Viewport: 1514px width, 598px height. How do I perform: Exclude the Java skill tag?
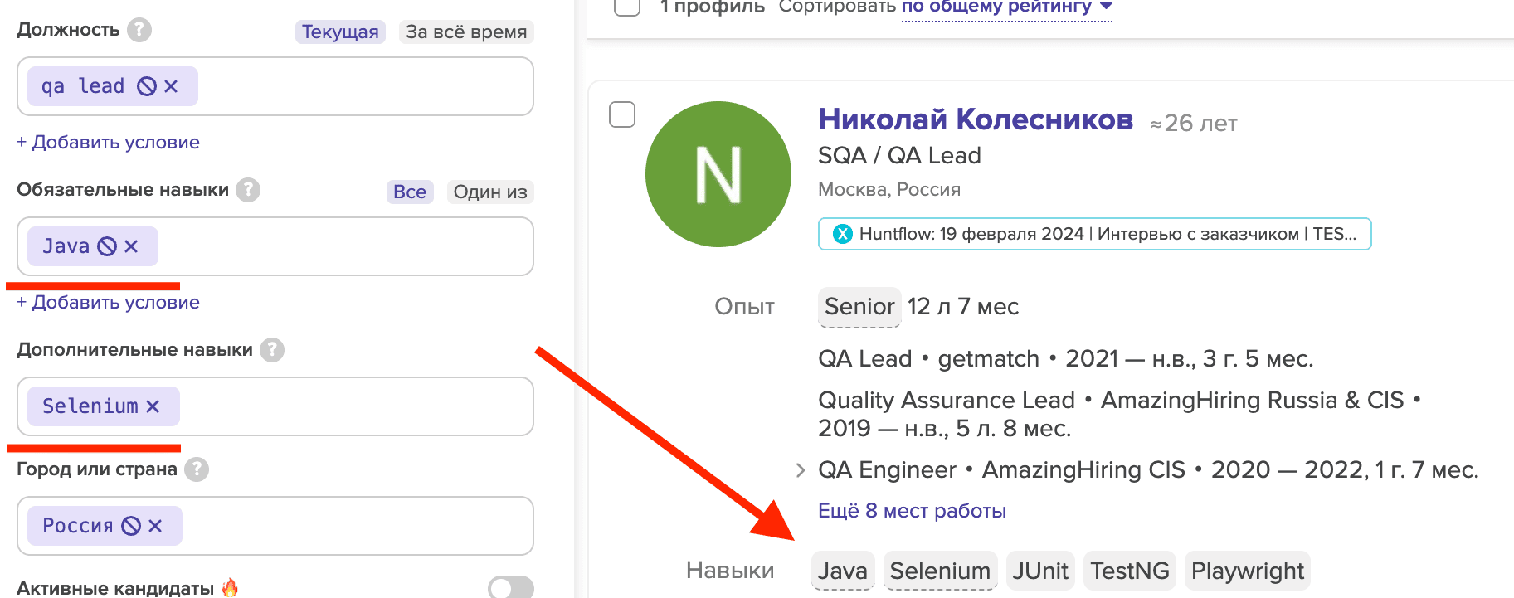point(107,246)
